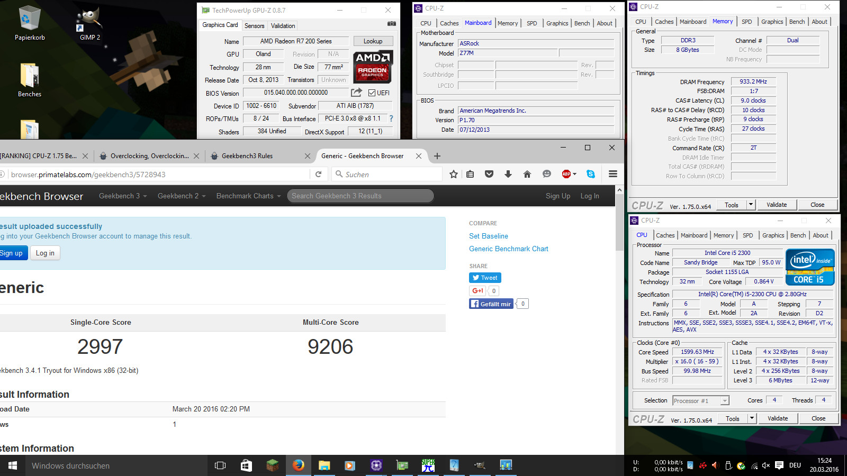Open File Explorer from the taskbar

(x=324, y=465)
